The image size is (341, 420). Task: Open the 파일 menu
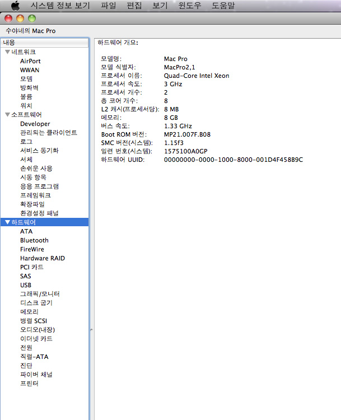pos(109,6)
